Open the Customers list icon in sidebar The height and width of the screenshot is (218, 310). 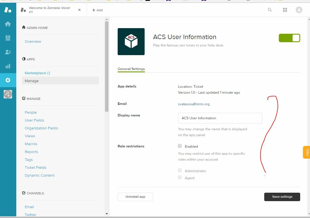8,52
